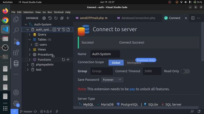Collapse the Auth-System connection node
Image resolution: width=204 pixels, height=114 pixels.
tap(26, 24)
